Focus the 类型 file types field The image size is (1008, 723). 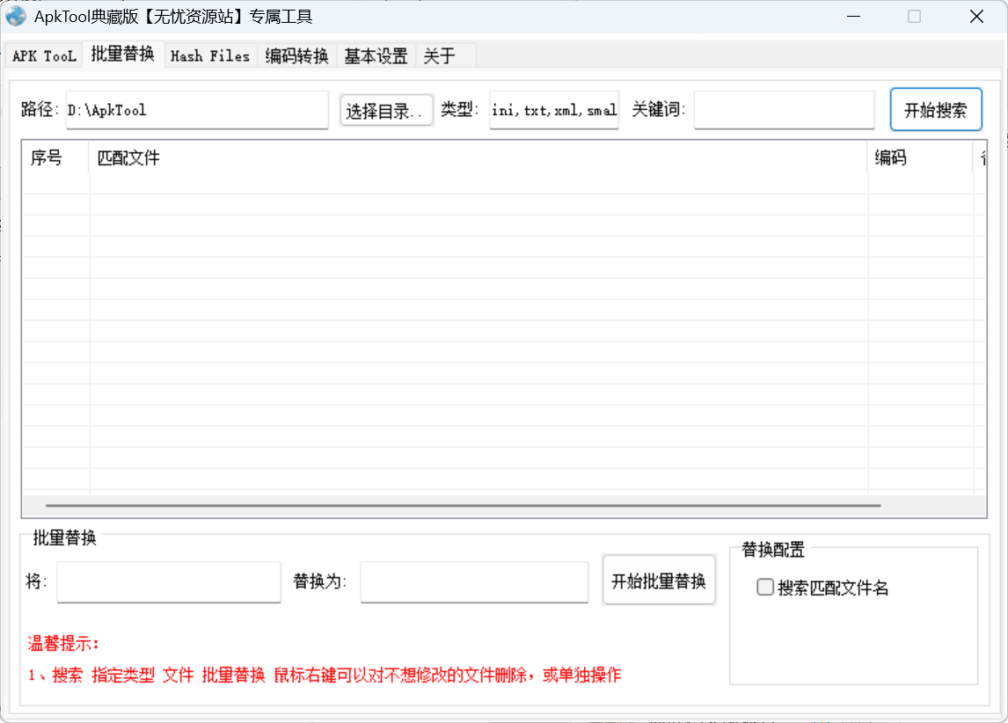coord(554,110)
